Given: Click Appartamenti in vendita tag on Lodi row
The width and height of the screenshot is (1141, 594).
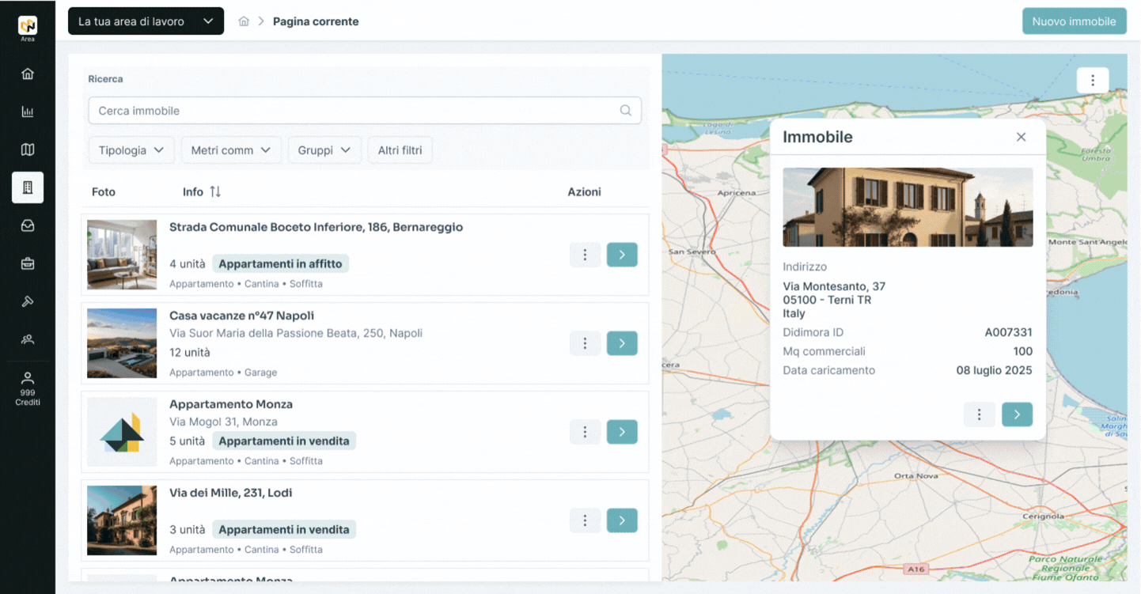Looking at the screenshot, I should pos(284,529).
